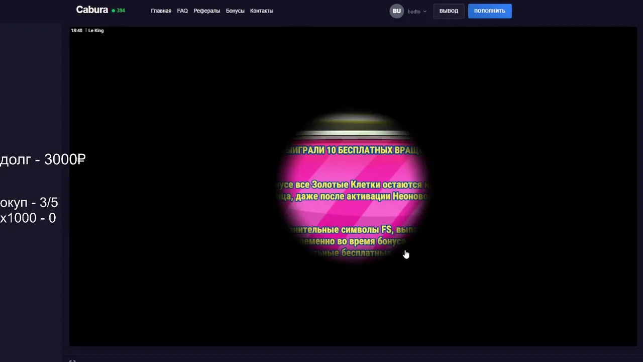Open the Бонусы section
Image resolution: width=643 pixels, height=362 pixels.
[235, 11]
